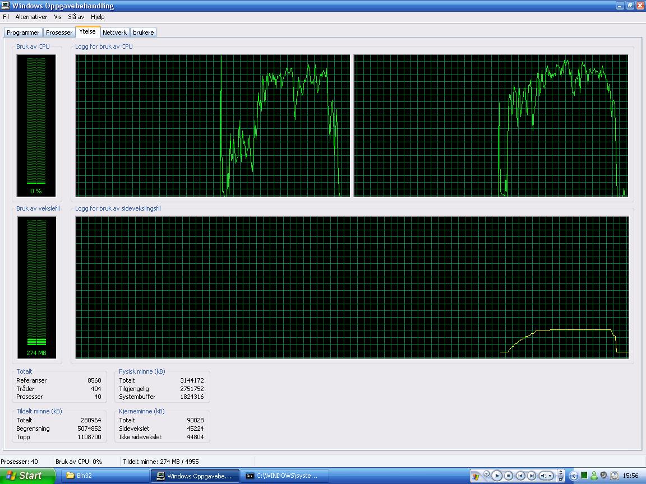Click the 15:56 system clock
Image resolution: width=646 pixels, height=484 pixels.
631,476
